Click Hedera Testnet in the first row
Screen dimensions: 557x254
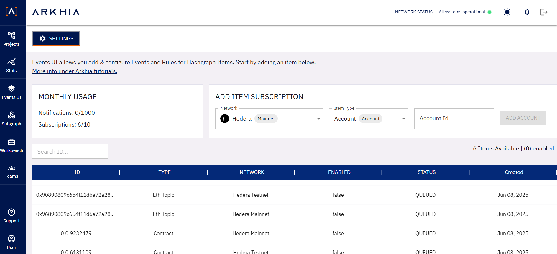click(251, 195)
